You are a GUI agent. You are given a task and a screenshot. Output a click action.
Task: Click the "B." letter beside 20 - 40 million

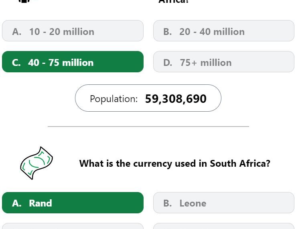point(168,32)
